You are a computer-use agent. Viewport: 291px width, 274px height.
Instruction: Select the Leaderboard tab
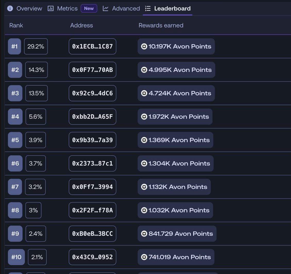tap(168, 8)
